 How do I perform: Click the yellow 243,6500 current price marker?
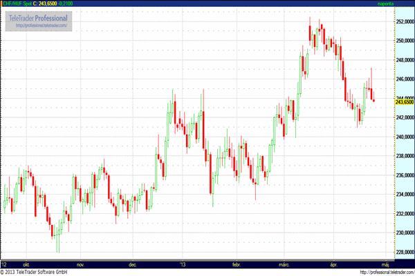(x=404, y=102)
